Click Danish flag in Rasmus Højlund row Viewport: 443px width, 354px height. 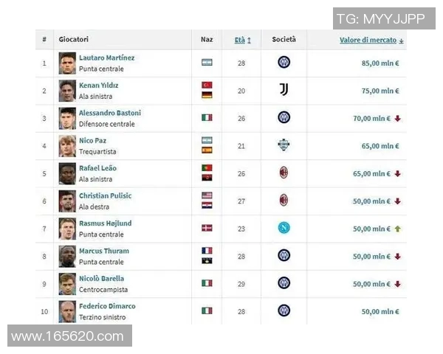pos(207,228)
